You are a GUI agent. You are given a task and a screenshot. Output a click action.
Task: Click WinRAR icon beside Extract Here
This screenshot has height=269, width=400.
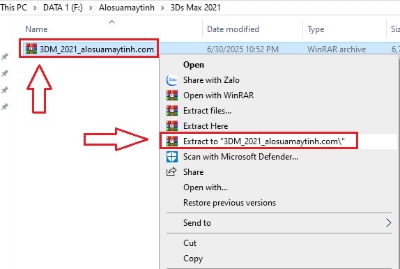point(172,126)
